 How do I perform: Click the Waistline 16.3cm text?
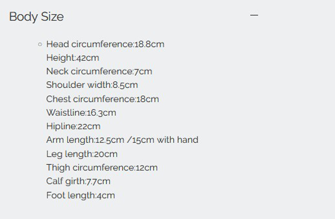[81, 113]
